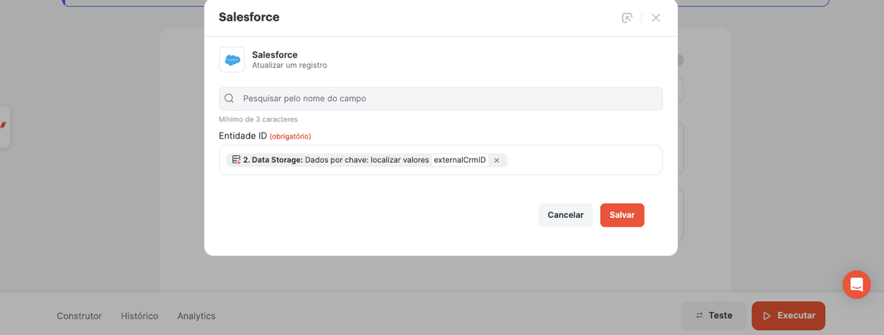Open the chat support bubble icon
Screen dimensions: 884x335
click(857, 284)
